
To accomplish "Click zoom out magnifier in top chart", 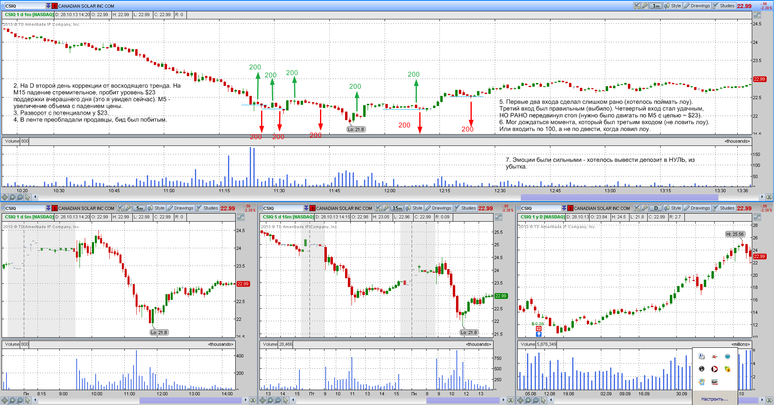I will pos(20,197).
